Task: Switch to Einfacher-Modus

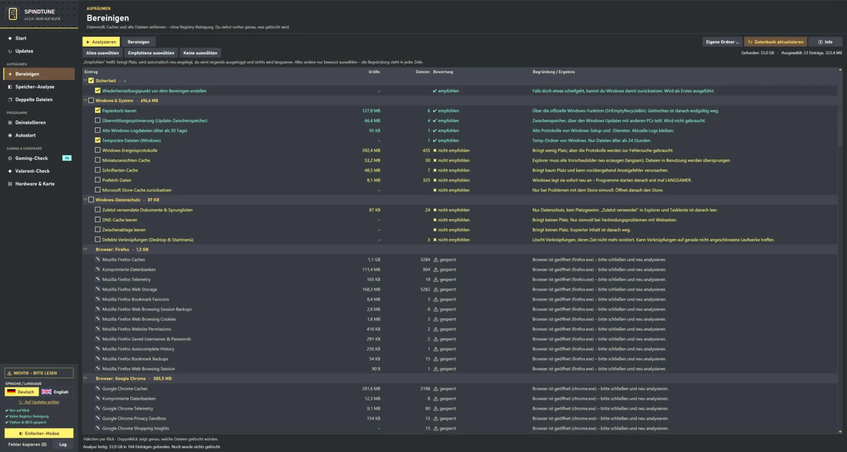Action: click(x=38, y=433)
